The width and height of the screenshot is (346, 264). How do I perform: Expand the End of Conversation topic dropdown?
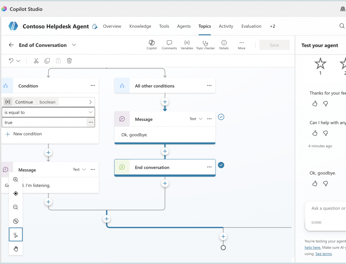74,45
